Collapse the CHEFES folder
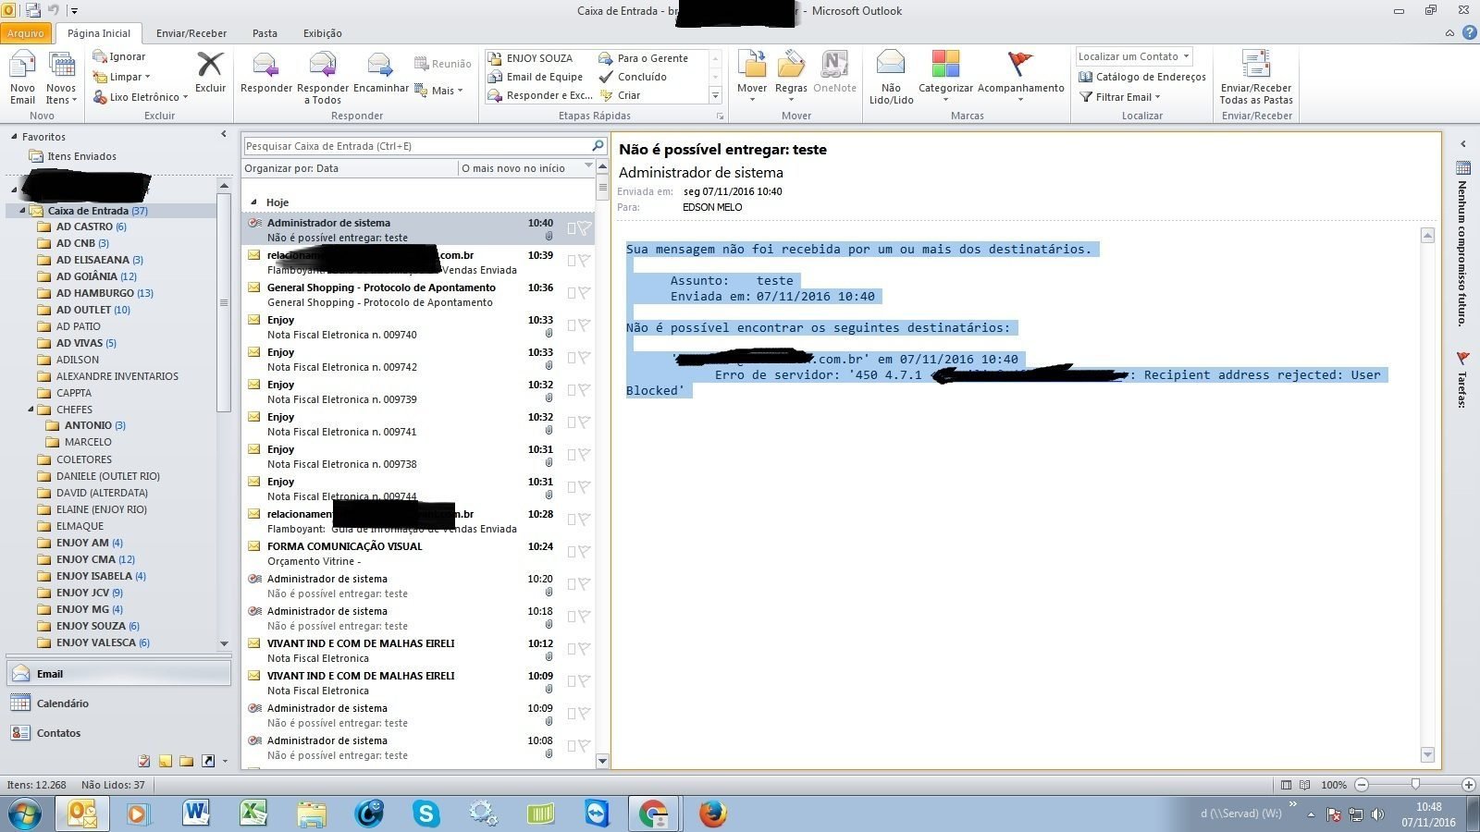Screen dimensions: 1480x832 coord(31,410)
